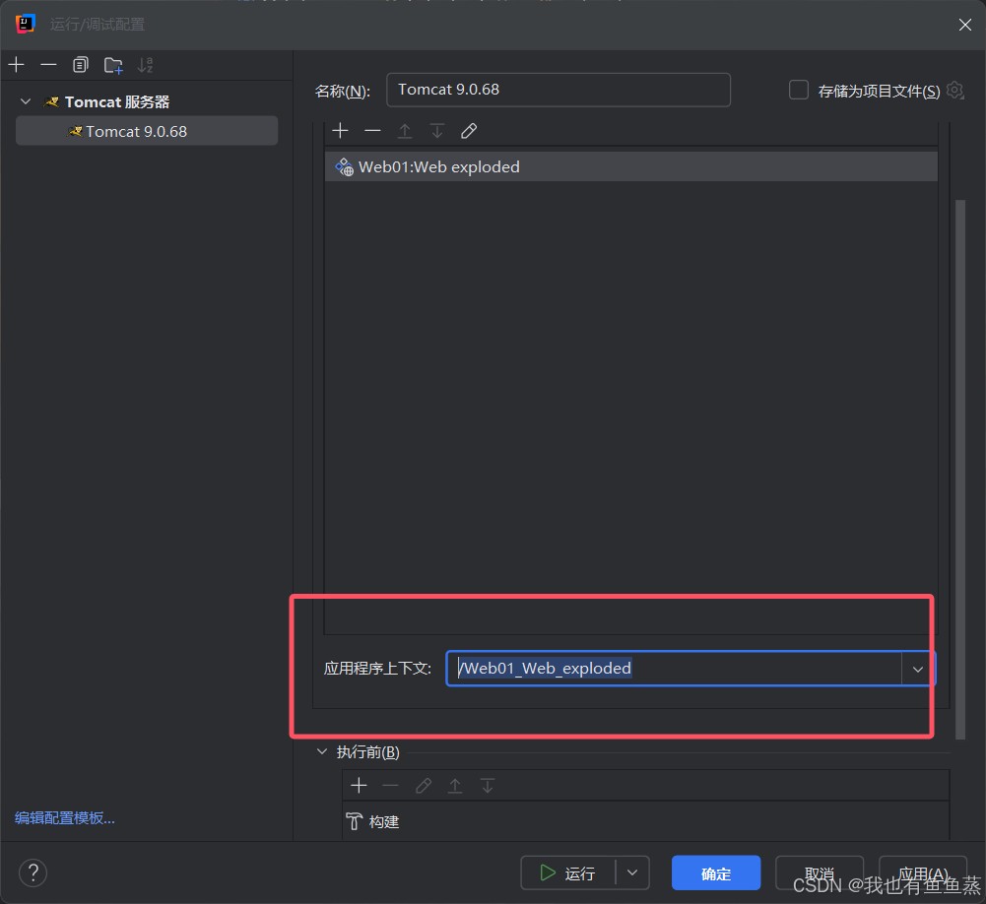
Task: Open the 运行 button dropdown arrow
Action: point(632,872)
